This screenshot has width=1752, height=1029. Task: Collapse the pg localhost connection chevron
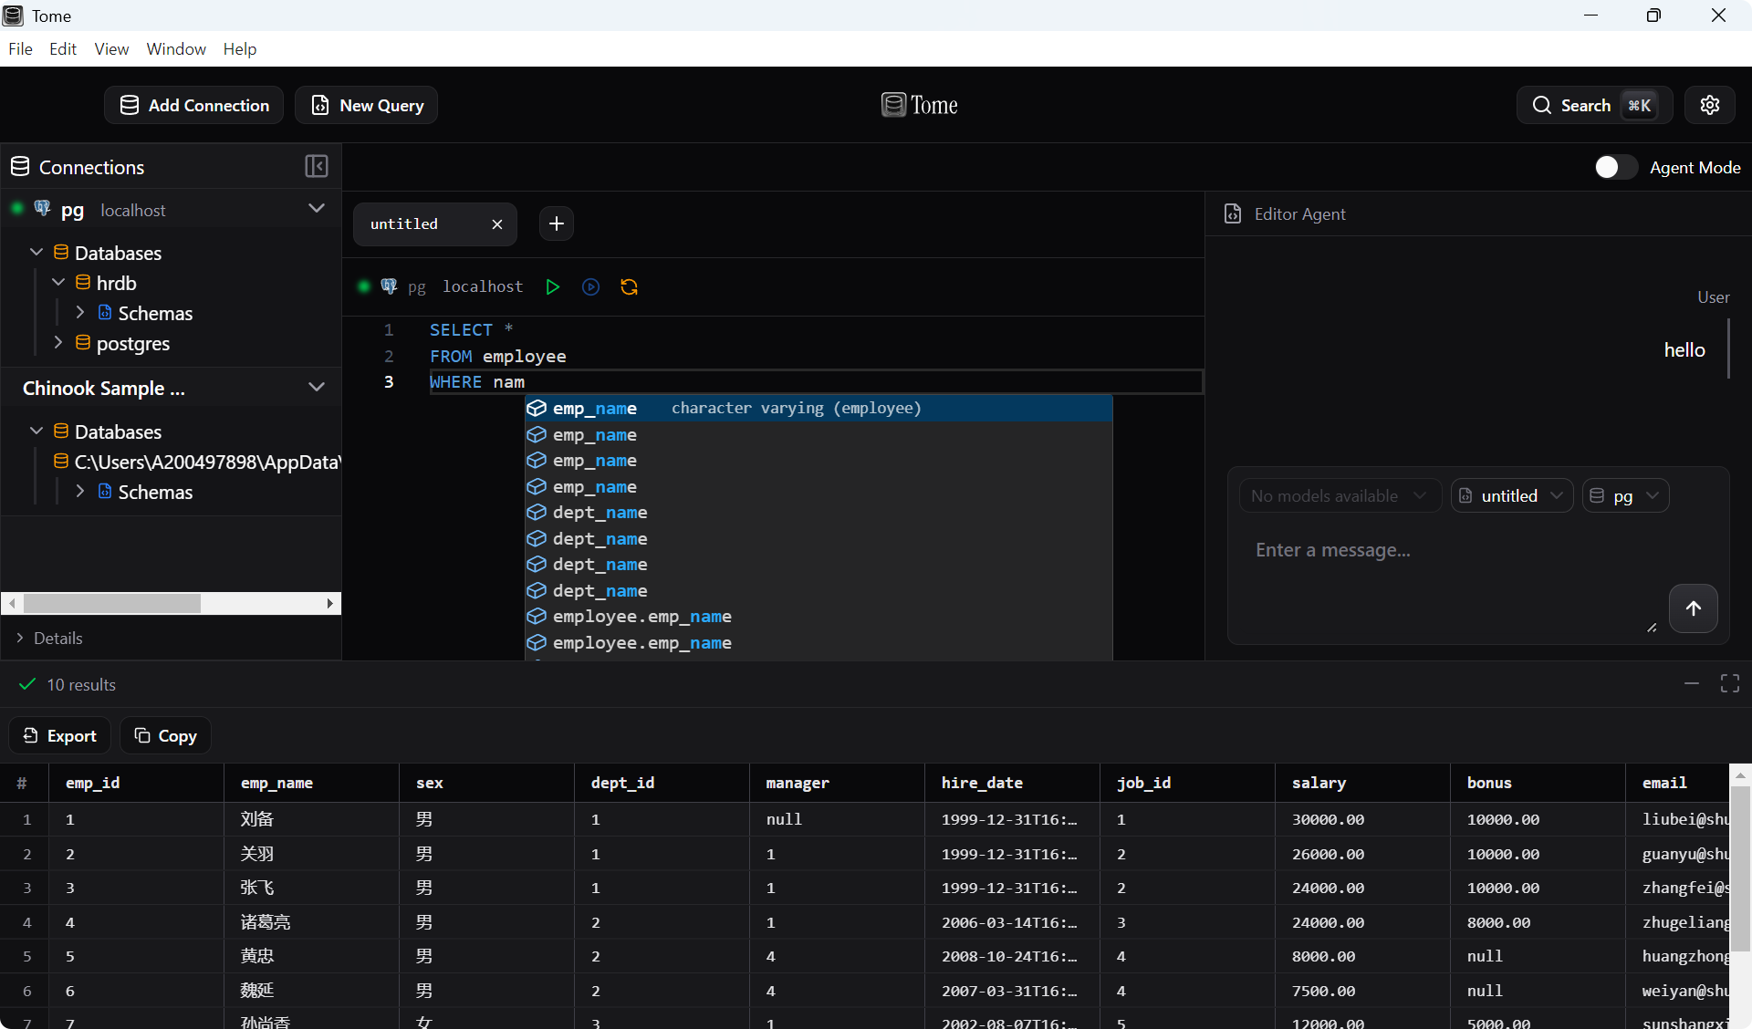click(x=316, y=209)
